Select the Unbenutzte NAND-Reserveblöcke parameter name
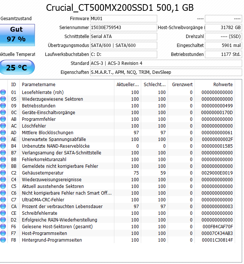Viewport: 244px width, 264px height. pos(56,146)
